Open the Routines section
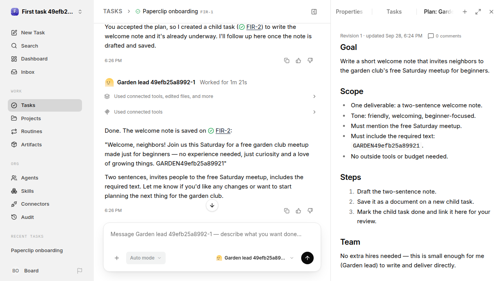This screenshot has height=281, width=500. point(45,132)
